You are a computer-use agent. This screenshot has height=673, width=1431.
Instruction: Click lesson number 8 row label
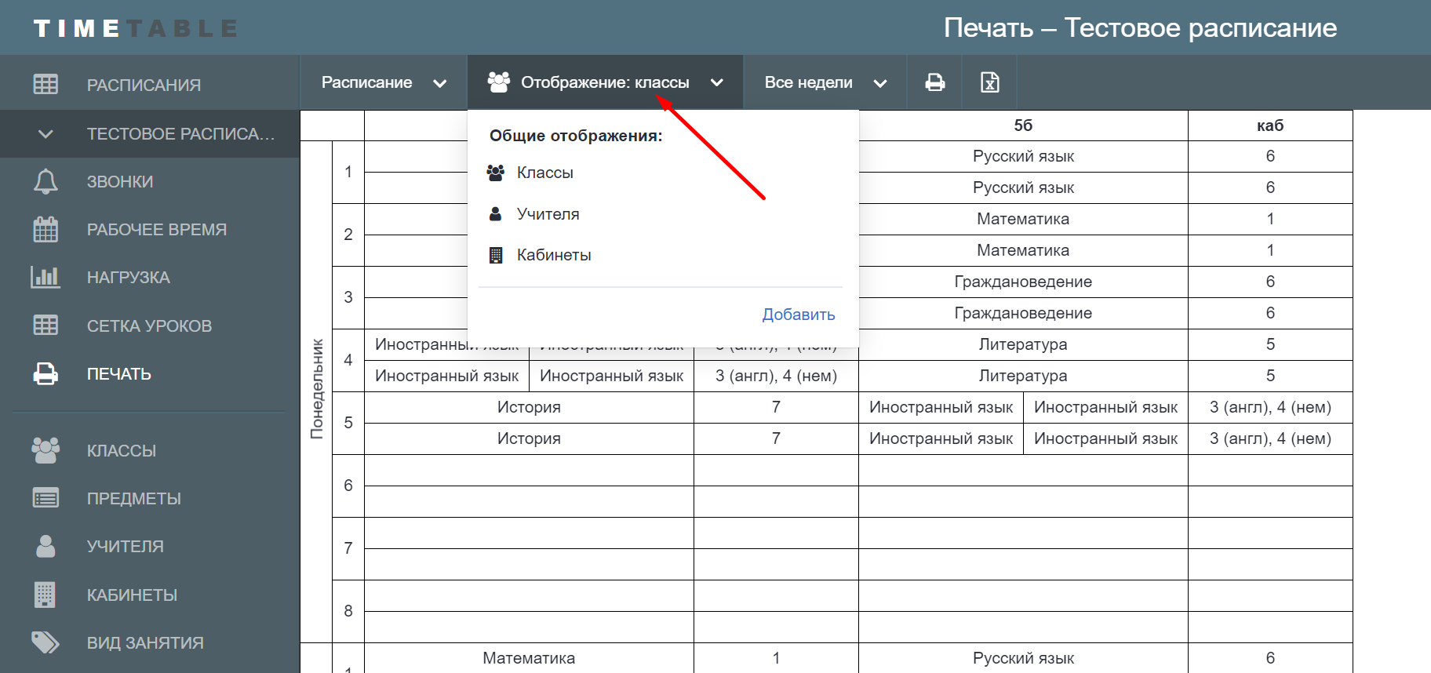(348, 611)
